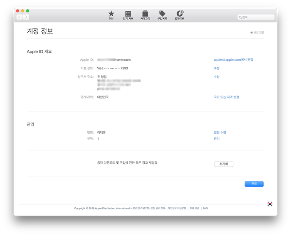Viewport: 291px width, 236px height.
Task: Open 개인정보 취급방침 privacy link in footer
Action: pos(177,208)
